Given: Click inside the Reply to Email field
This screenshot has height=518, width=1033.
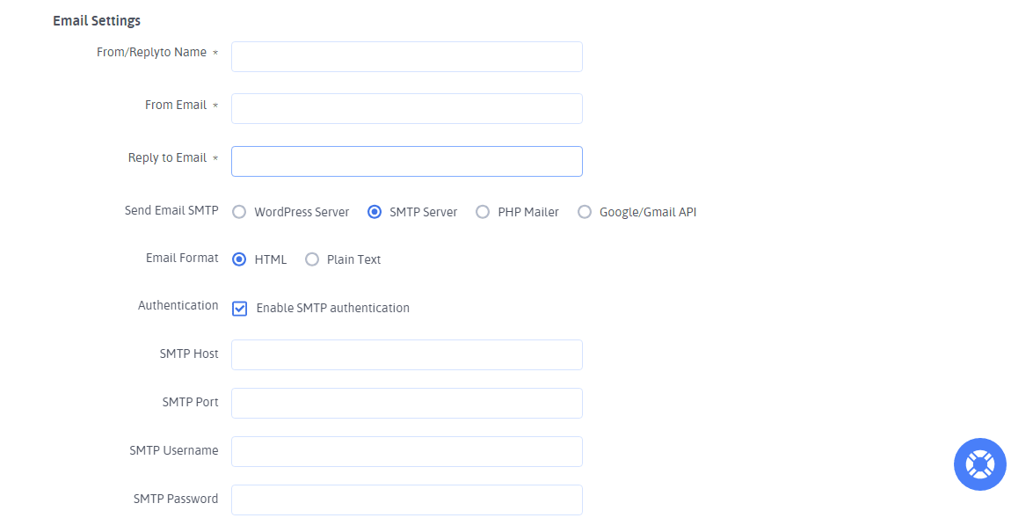Looking at the screenshot, I should tap(406, 162).
